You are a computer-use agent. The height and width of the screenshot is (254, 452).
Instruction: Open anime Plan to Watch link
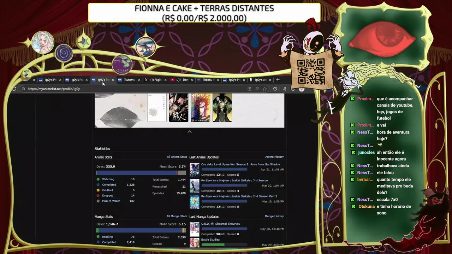click(x=111, y=201)
